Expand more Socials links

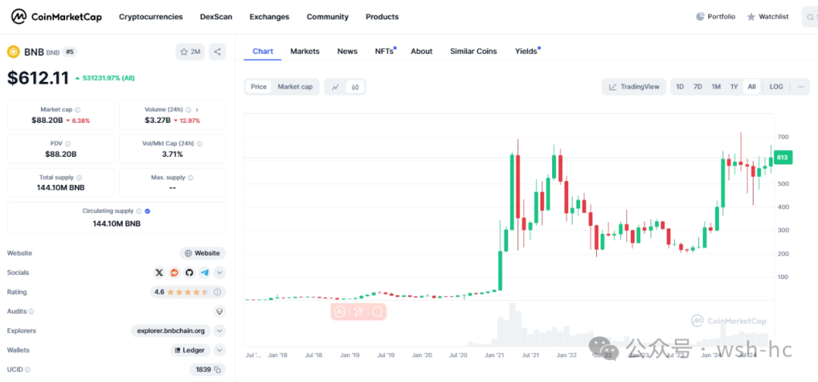[220, 272]
